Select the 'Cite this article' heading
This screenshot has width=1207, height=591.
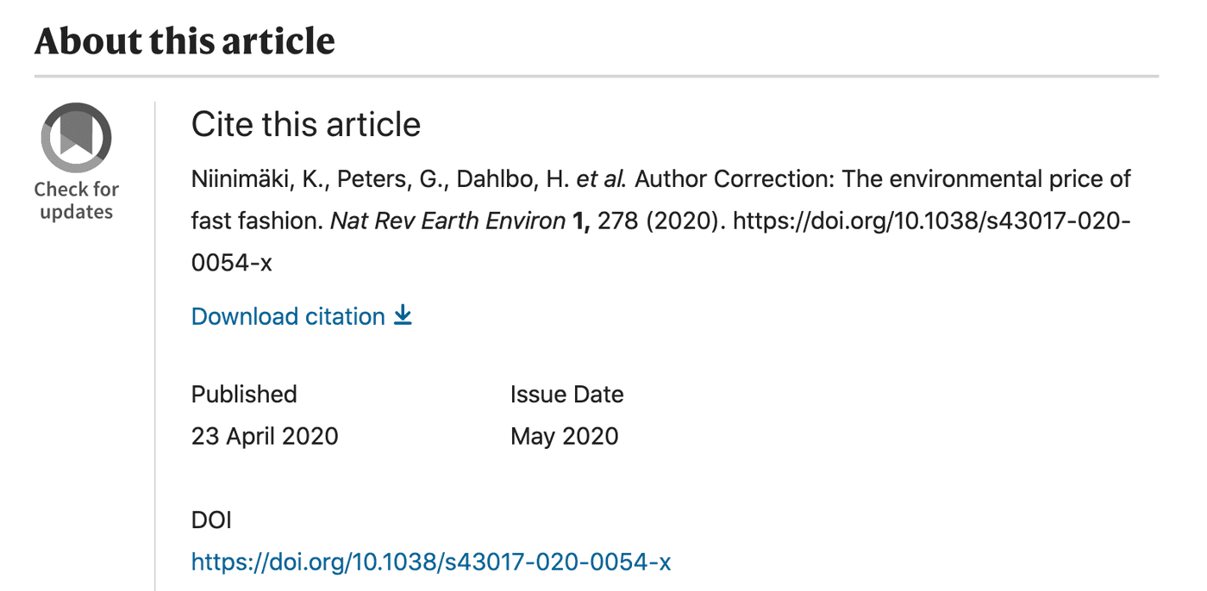point(305,124)
